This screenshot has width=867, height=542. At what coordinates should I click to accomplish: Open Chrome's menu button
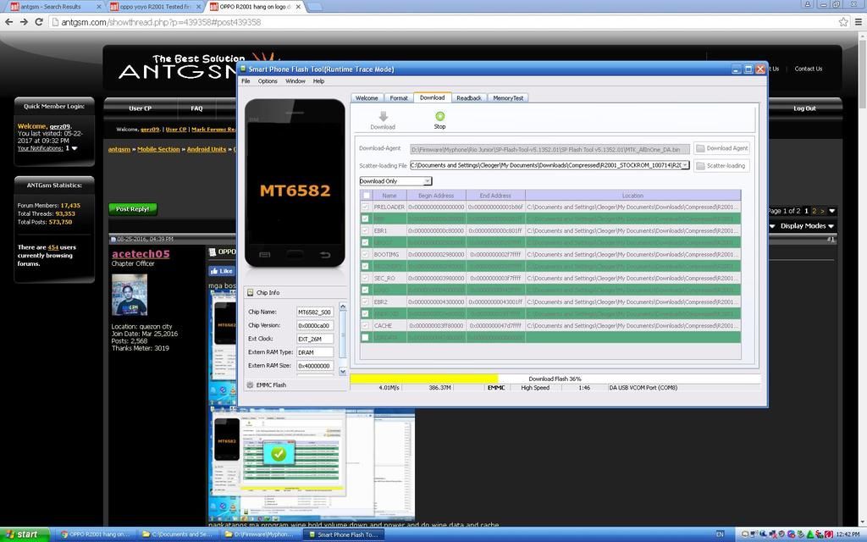(x=859, y=21)
